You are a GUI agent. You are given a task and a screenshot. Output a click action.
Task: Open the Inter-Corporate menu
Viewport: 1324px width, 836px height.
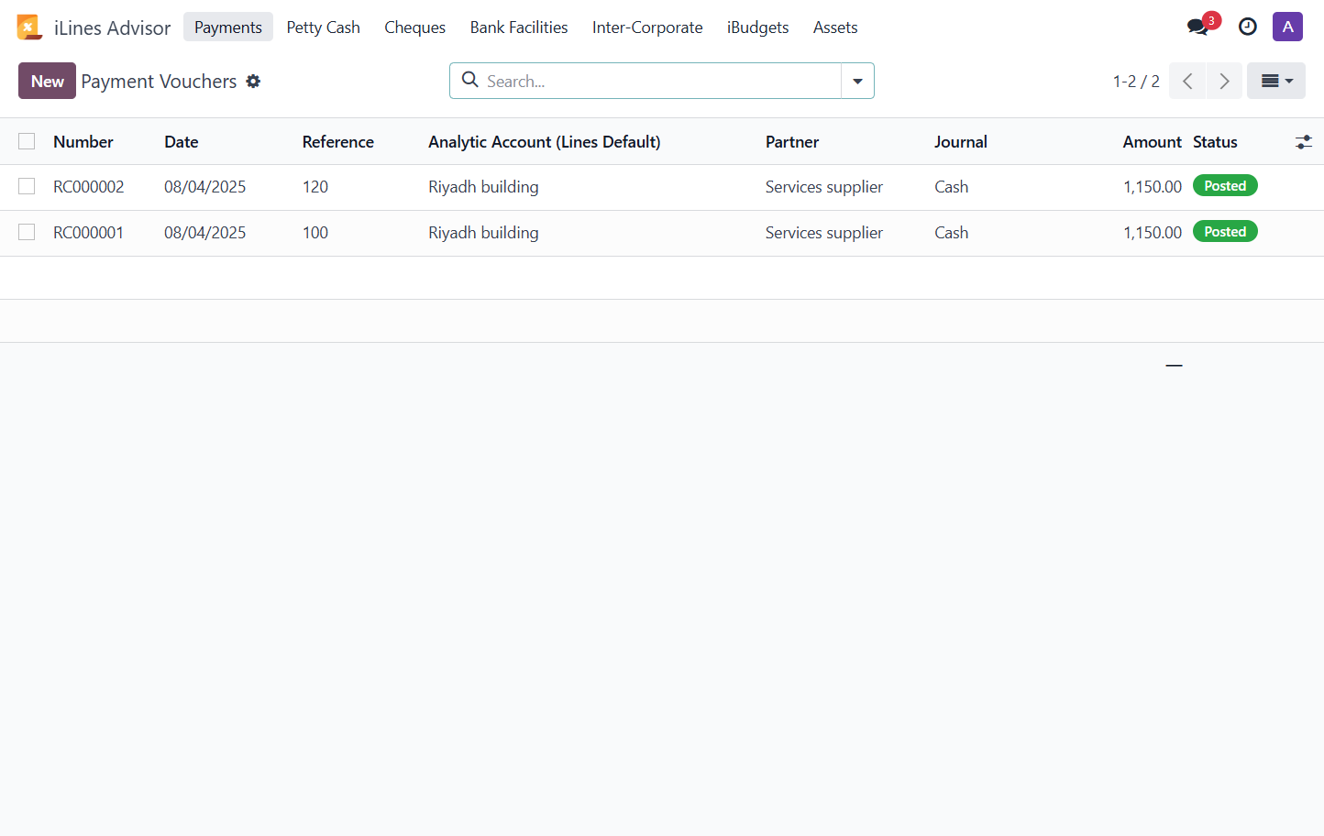(x=647, y=27)
